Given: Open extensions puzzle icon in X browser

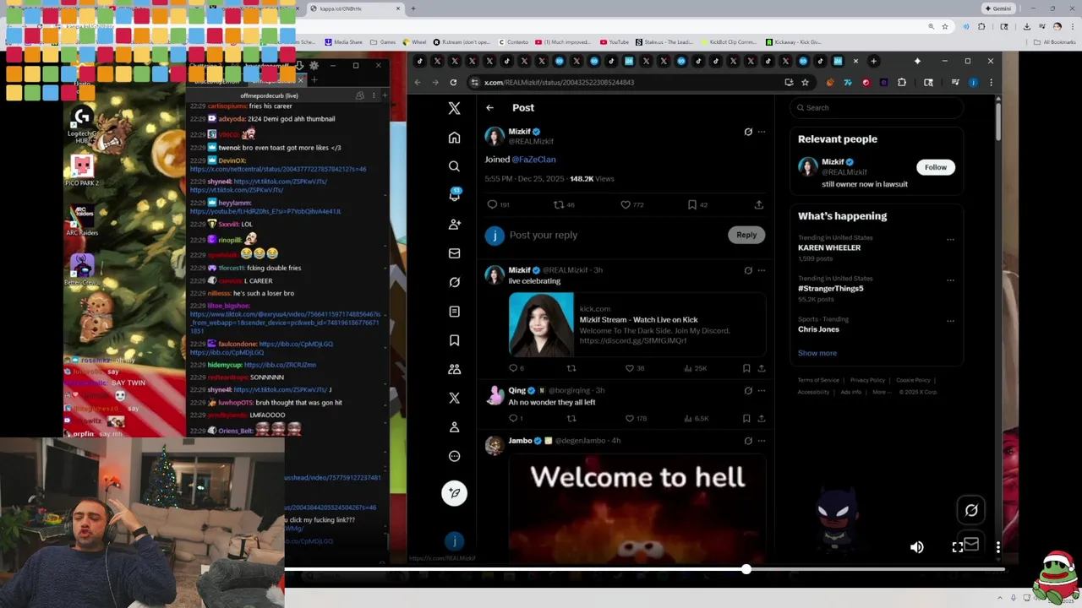Looking at the screenshot, I should point(902,83).
